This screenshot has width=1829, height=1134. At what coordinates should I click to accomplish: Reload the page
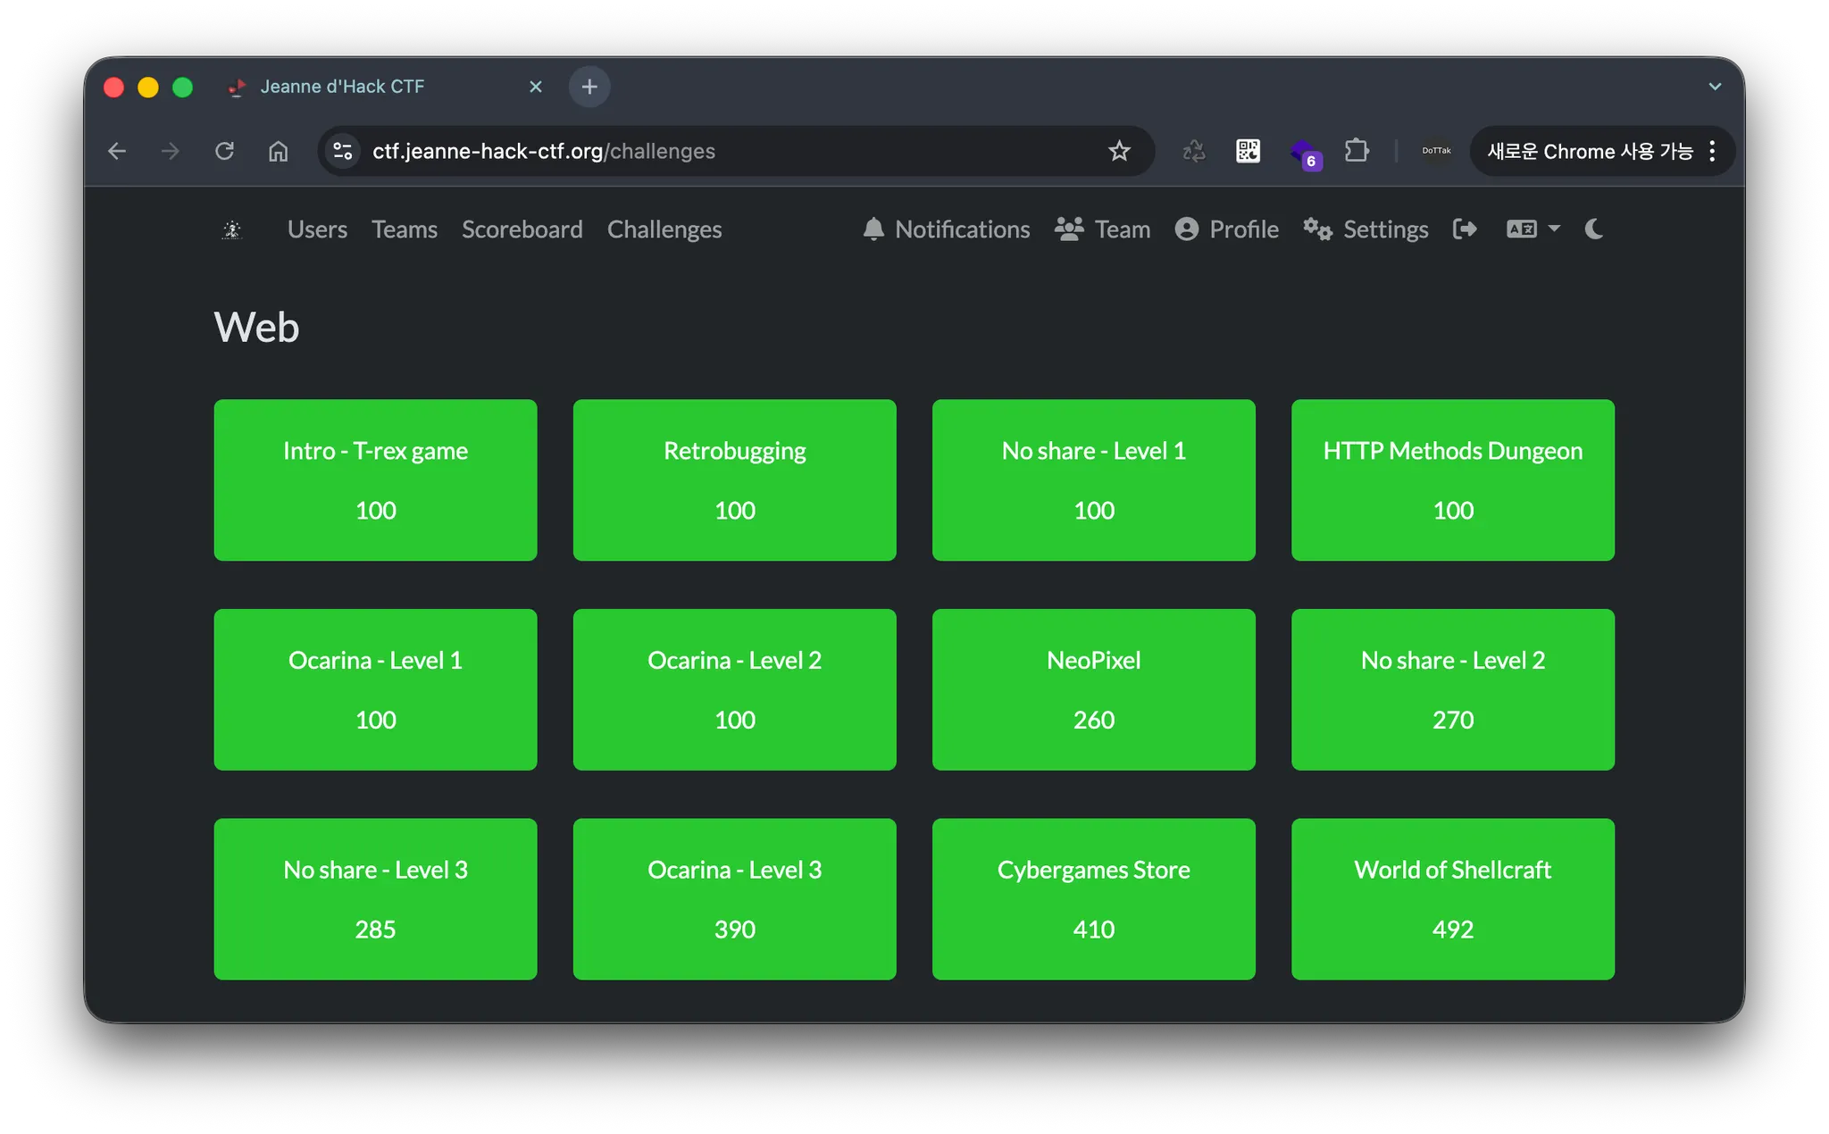coord(224,151)
